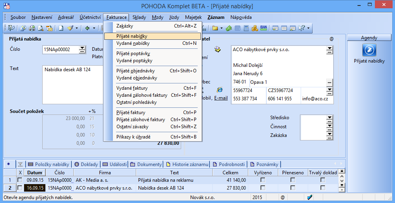Click the blank new record page icon

click(x=61, y=28)
